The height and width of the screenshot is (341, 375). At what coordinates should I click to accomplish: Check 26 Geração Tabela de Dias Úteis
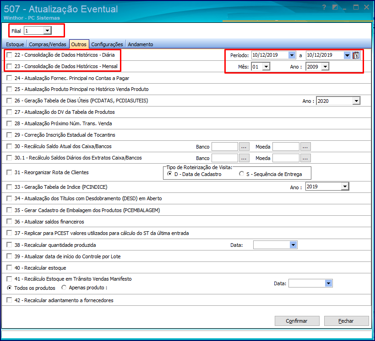9,101
